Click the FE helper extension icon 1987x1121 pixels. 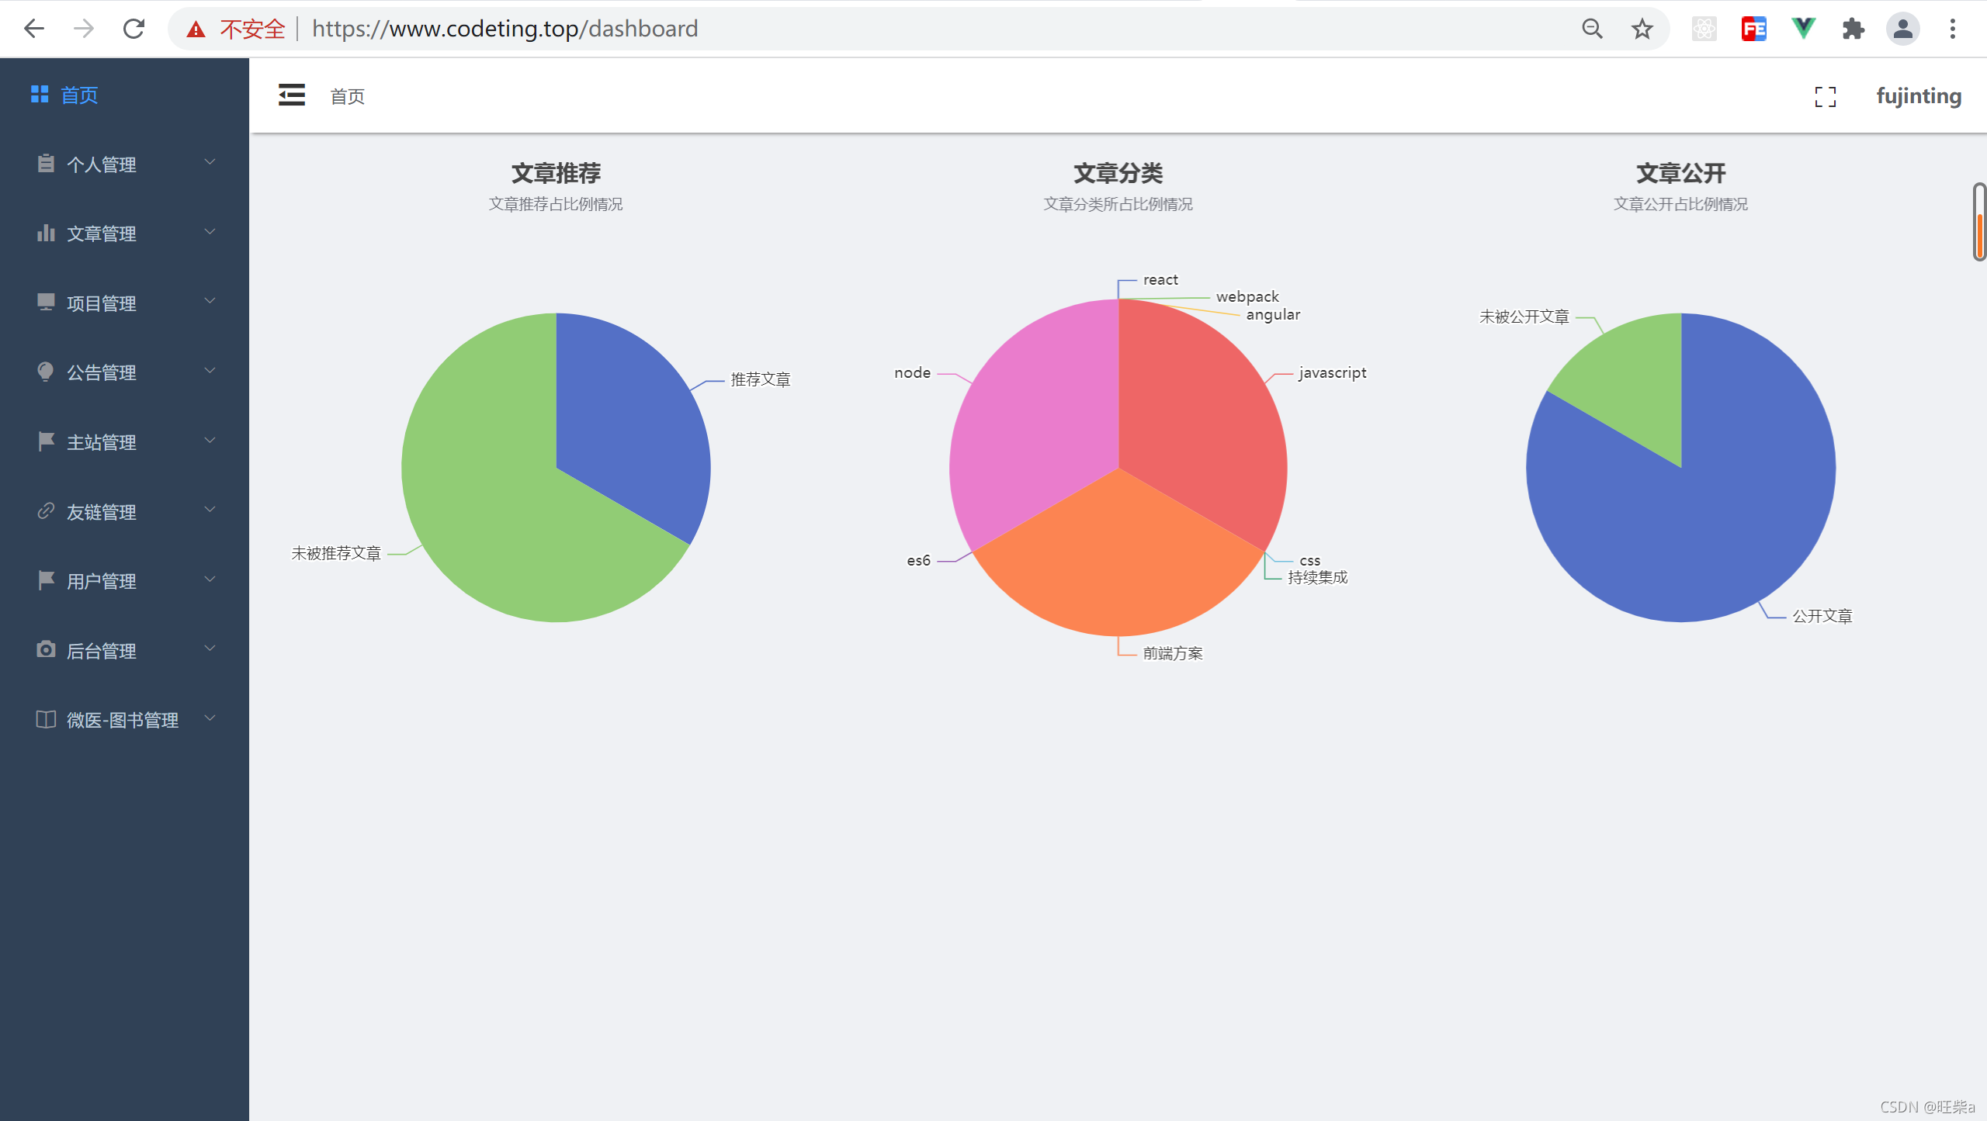(x=1753, y=29)
